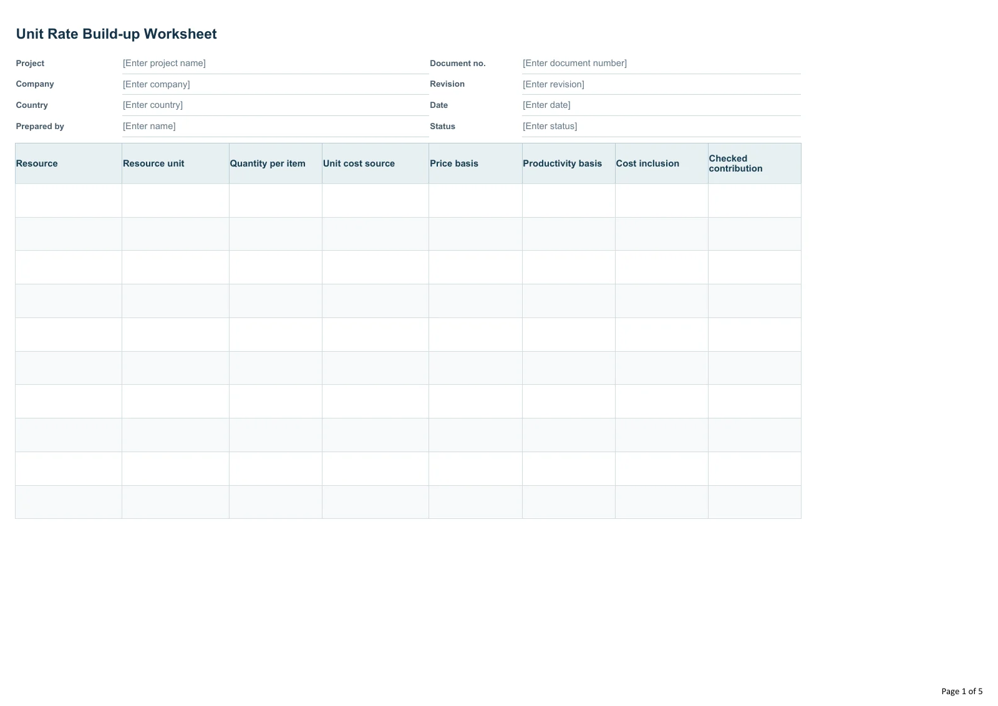Viewport: 998px width, 706px height.
Task: Click the 'Unit Rate Build-up Worksheet' title
Action: pos(117,34)
